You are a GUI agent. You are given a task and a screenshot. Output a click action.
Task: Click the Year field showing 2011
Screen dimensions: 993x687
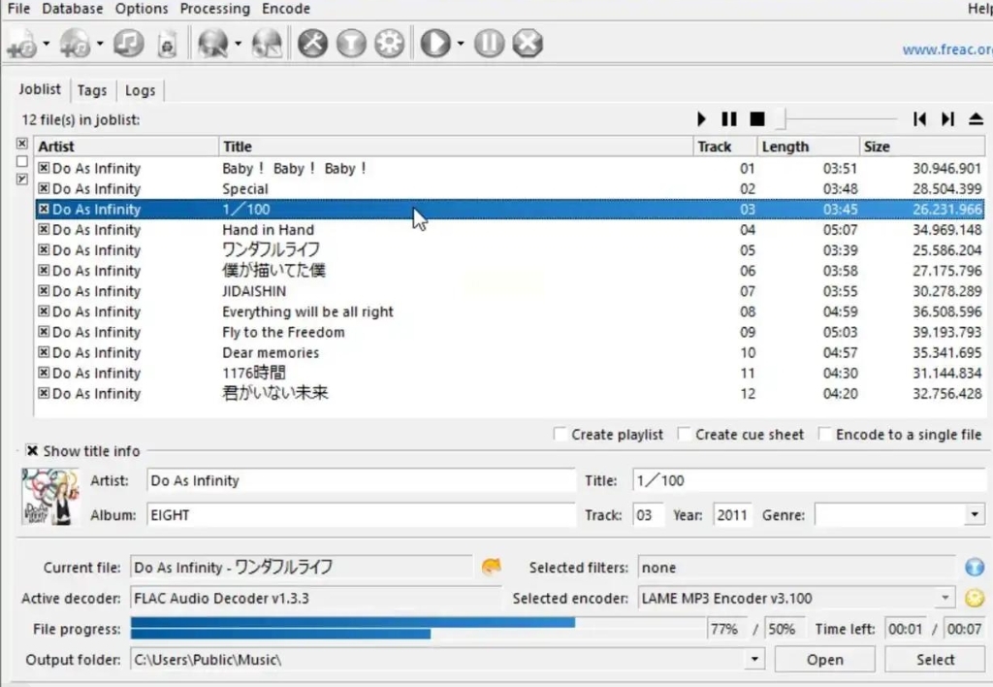732,514
